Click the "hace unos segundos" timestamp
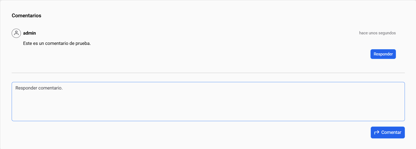The width and height of the screenshot is (416, 149). point(377,33)
